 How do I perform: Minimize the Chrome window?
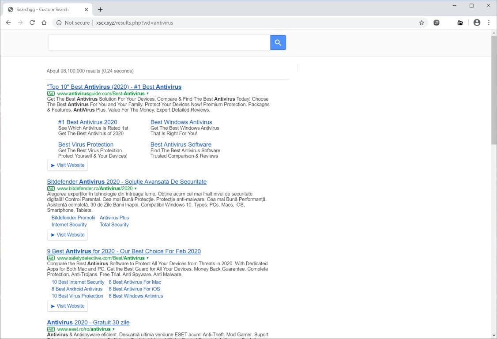(454, 5)
